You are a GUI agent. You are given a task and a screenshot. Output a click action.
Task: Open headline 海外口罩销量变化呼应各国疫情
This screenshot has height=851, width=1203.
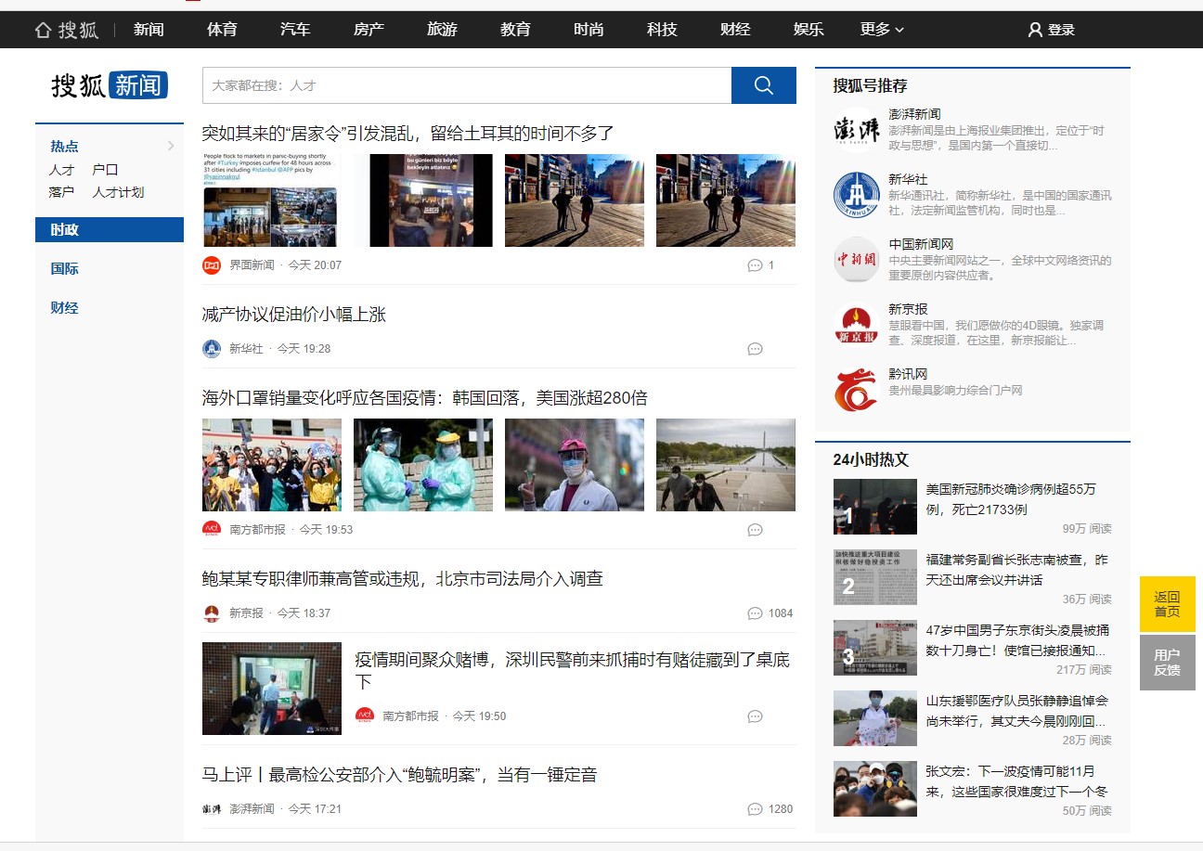(x=425, y=398)
